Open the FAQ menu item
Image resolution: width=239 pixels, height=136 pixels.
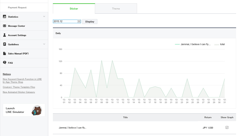tap(24, 63)
